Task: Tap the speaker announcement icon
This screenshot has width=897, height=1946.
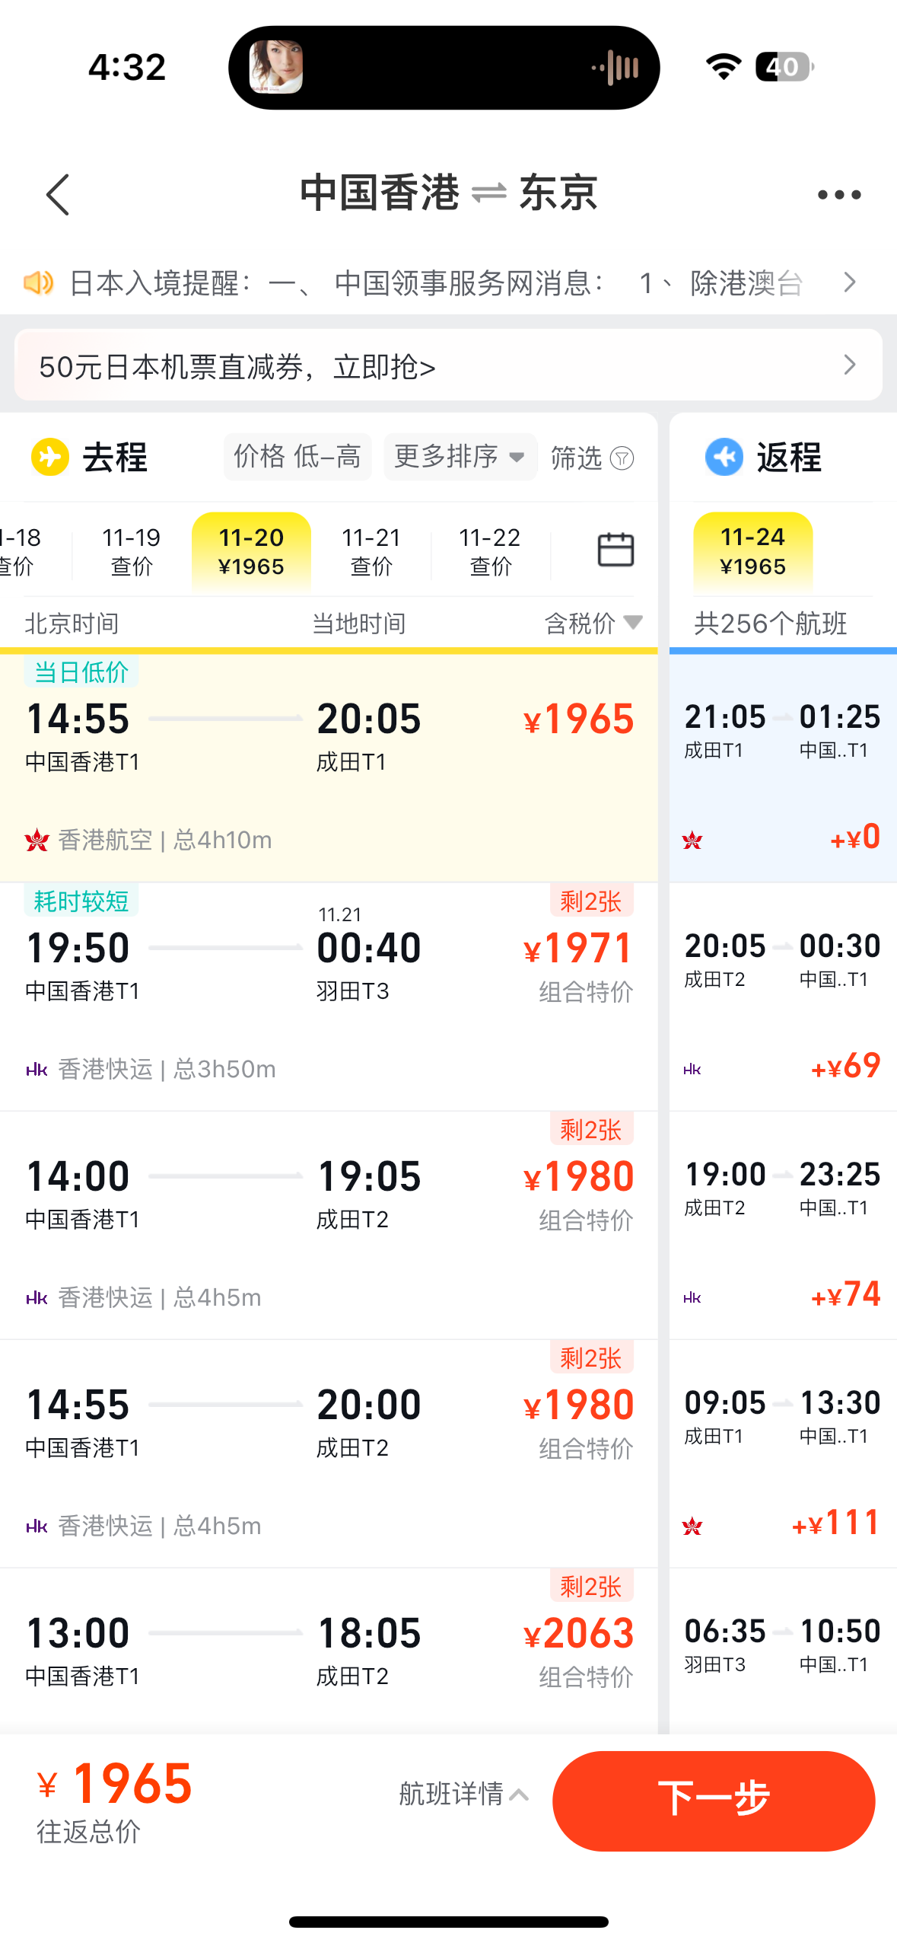Action: point(38,282)
